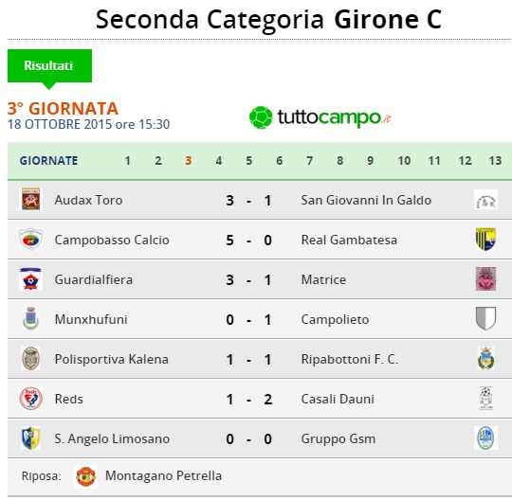Image resolution: width=512 pixels, height=500 pixels.
Task: Open the Polisportiva Kalena team link
Action: pyautogui.click(x=111, y=359)
